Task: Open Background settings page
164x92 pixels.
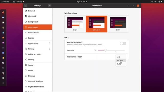Action: [38, 22]
